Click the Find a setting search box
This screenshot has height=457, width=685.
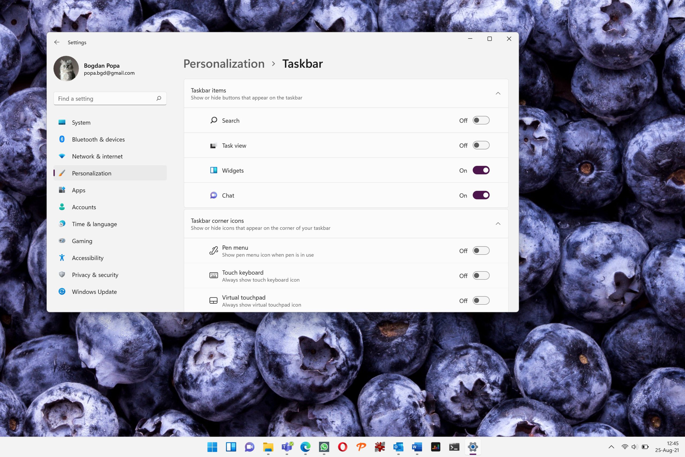point(105,99)
